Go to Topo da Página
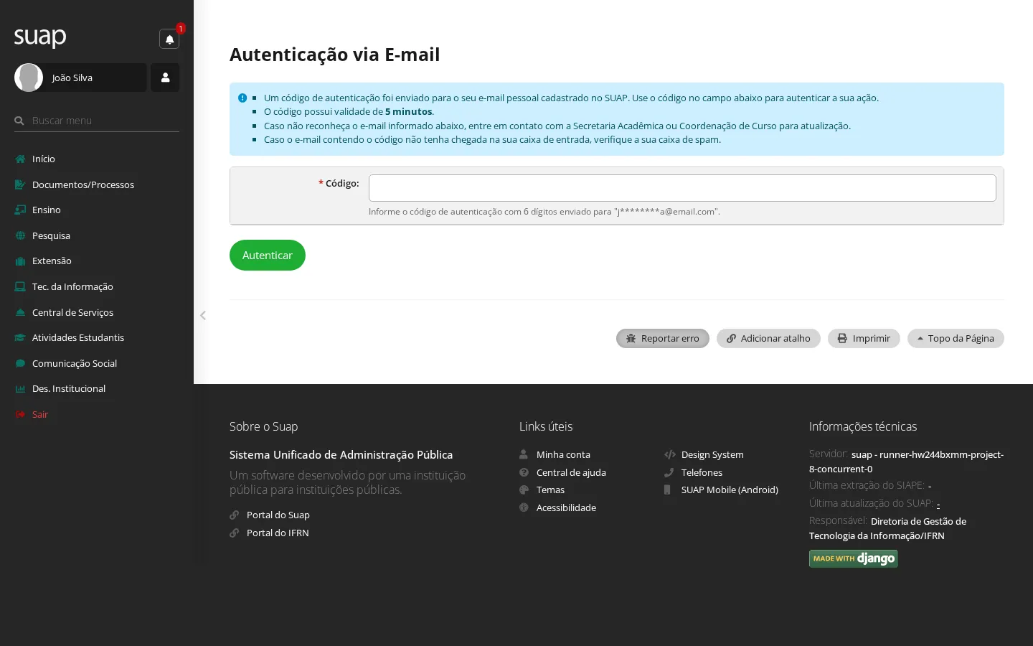1033x646 pixels. [x=956, y=338]
